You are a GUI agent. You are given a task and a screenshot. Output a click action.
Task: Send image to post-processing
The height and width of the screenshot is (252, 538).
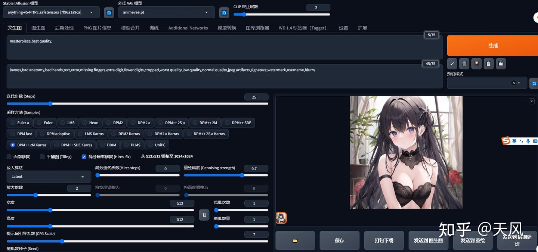pyautogui.click(x=517, y=240)
